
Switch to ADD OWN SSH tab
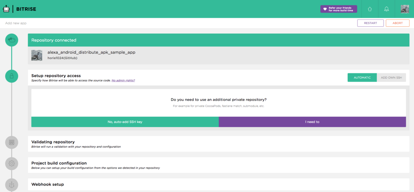[391, 77]
